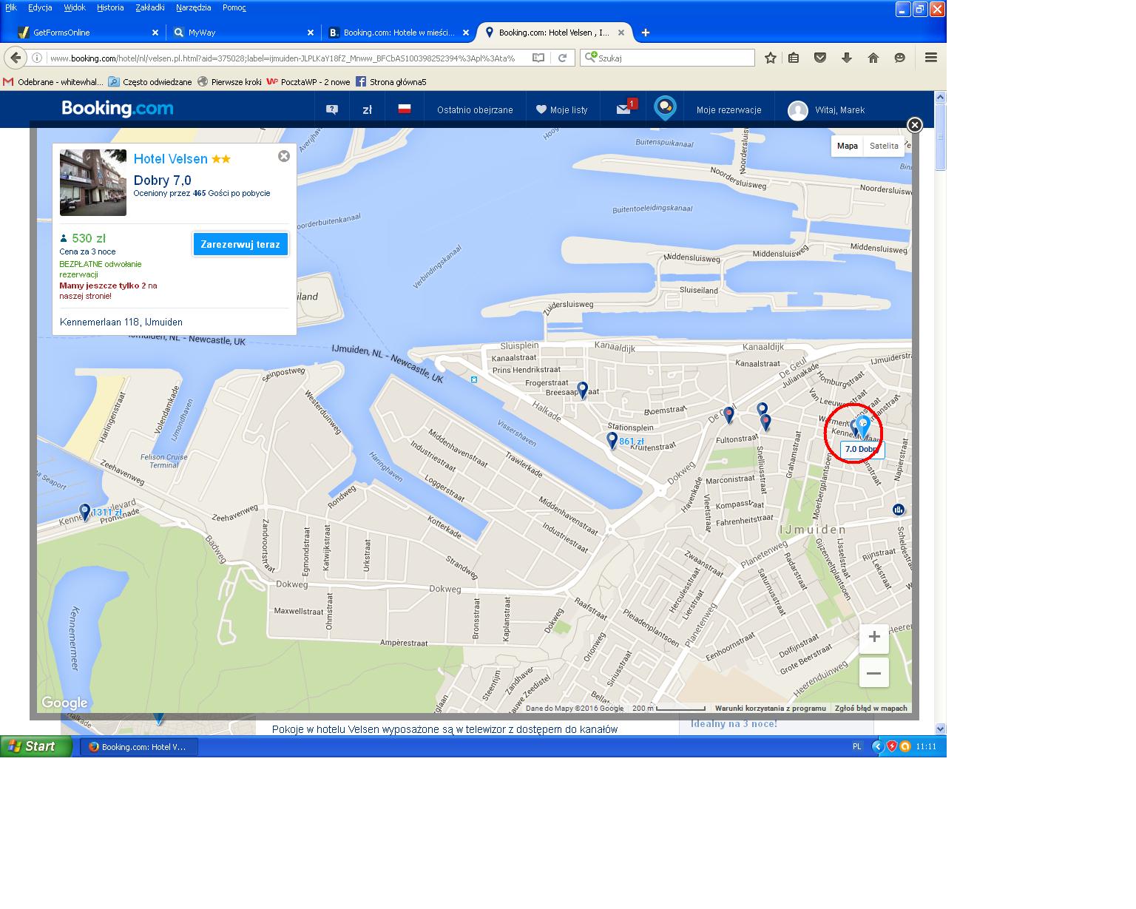Open the Witaj, Marek account menu

pyautogui.click(x=826, y=109)
